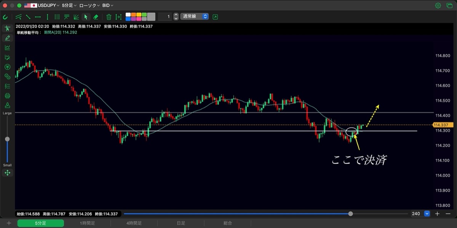Screen dimensions: 457x228
Task: Select the horizontal line drawing tool
Action: coord(38,17)
